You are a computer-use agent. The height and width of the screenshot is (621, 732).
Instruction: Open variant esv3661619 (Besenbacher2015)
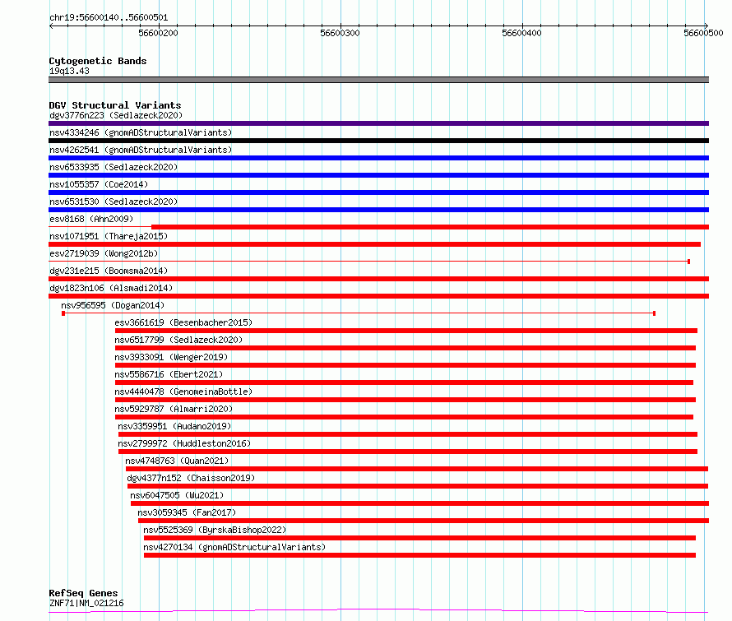coord(183,322)
